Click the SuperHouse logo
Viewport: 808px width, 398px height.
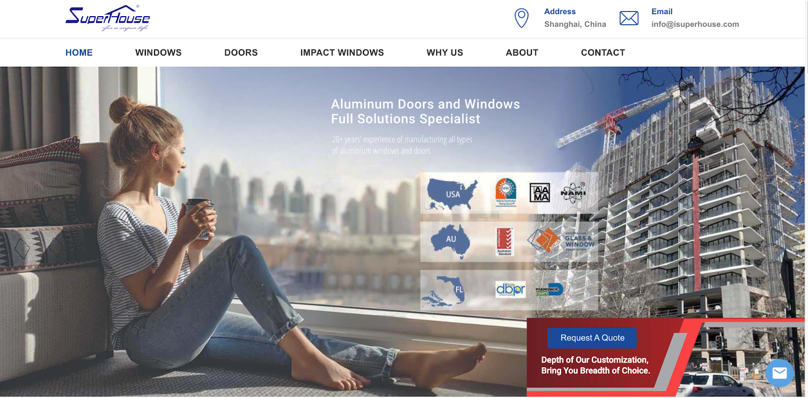[108, 18]
